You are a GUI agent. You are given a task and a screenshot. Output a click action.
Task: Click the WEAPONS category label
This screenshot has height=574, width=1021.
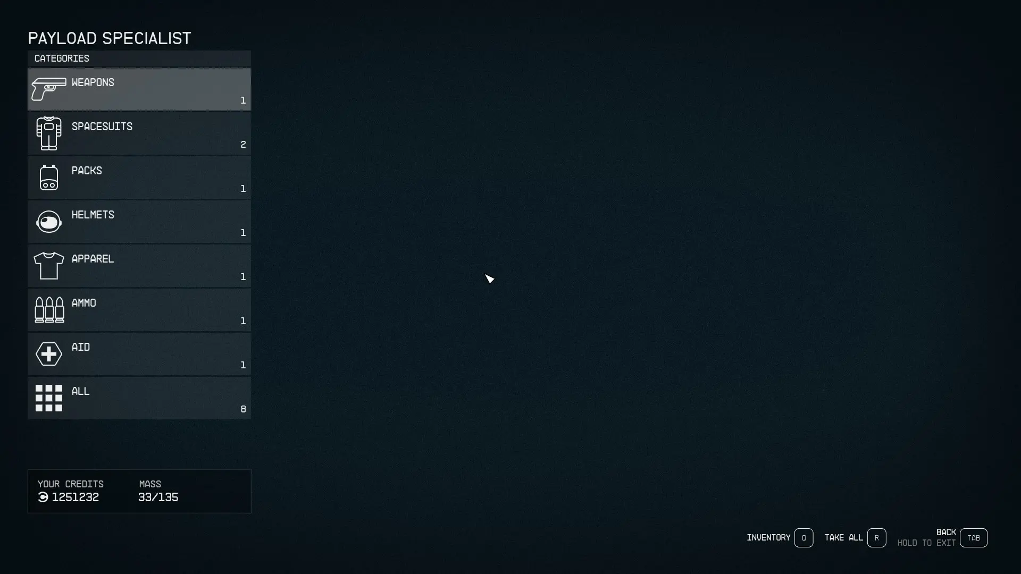[x=92, y=82]
